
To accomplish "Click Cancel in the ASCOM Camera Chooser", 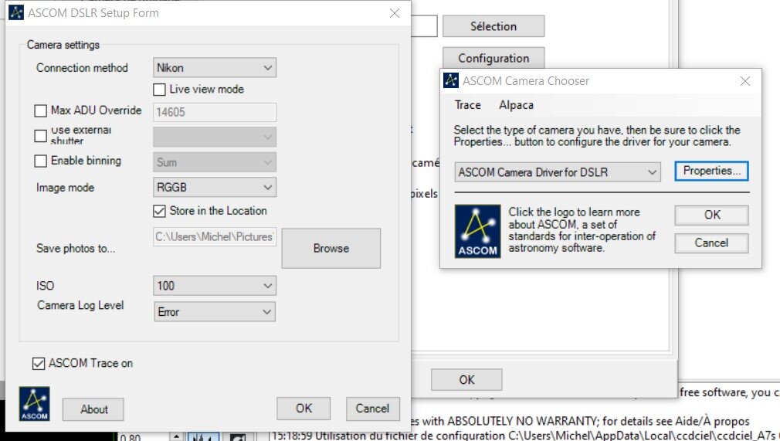I will (x=711, y=243).
